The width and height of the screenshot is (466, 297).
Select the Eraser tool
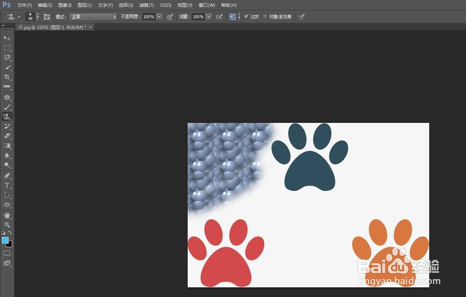point(7,136)
